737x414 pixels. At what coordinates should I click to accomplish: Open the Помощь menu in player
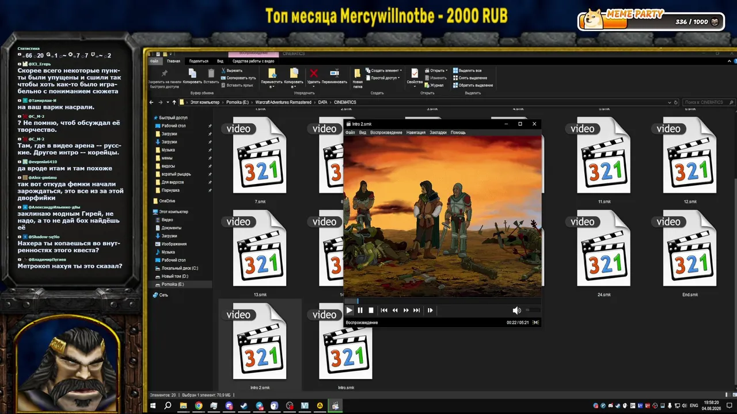pos(458,132)
